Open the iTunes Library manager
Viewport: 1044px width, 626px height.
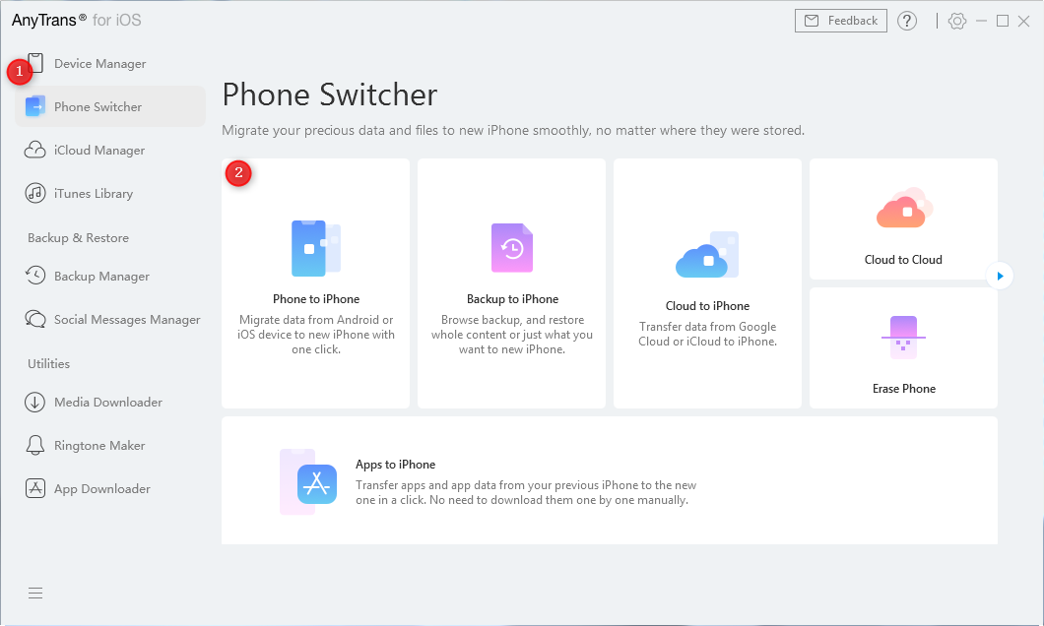(x=93, y=193)
